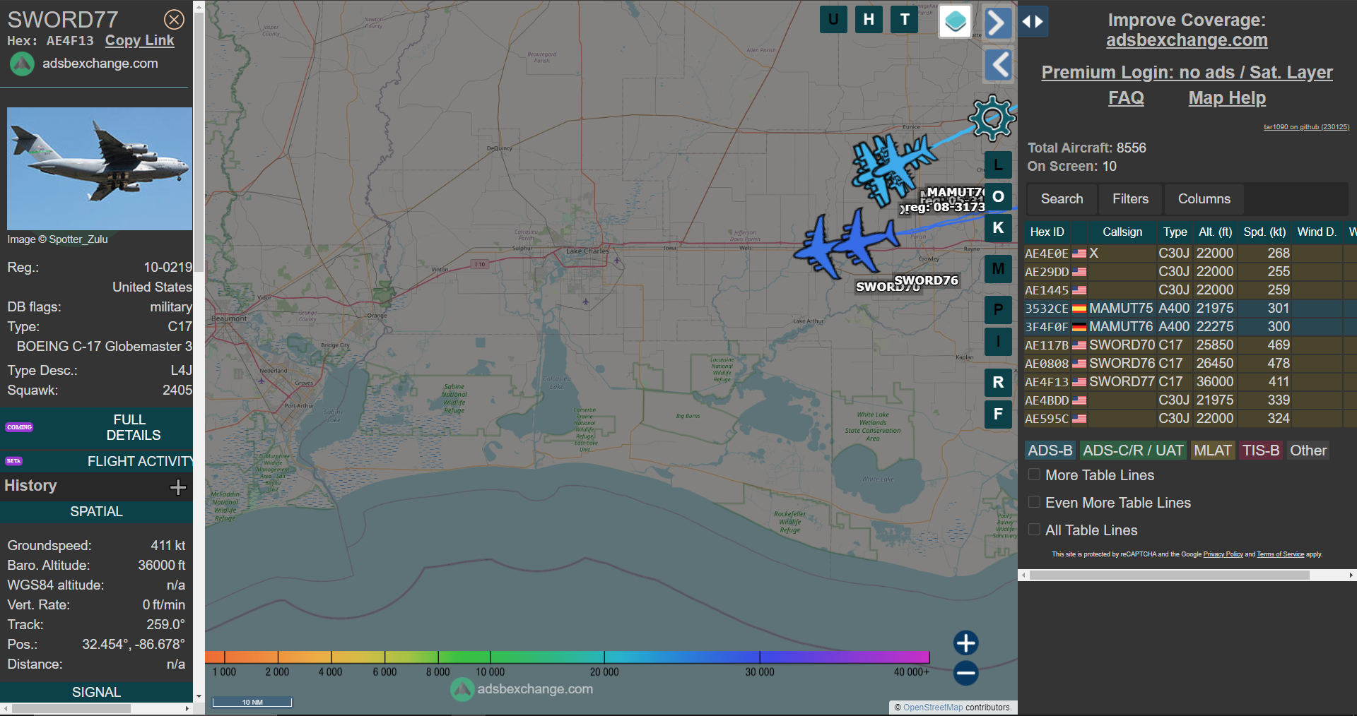Enable More Table Lines checkbox

(x=1034, y=475)
